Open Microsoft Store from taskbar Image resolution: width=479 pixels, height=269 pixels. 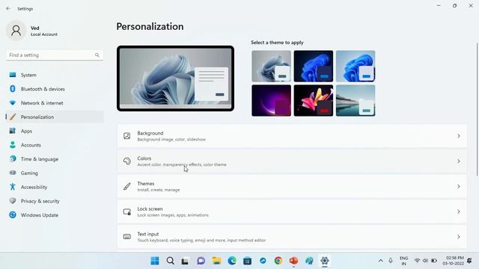(248, 261)
